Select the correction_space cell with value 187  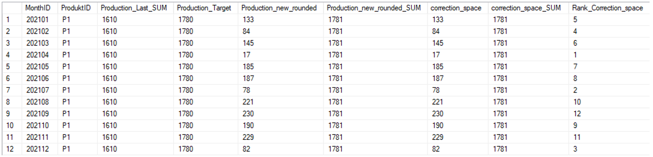click(457, 78)
